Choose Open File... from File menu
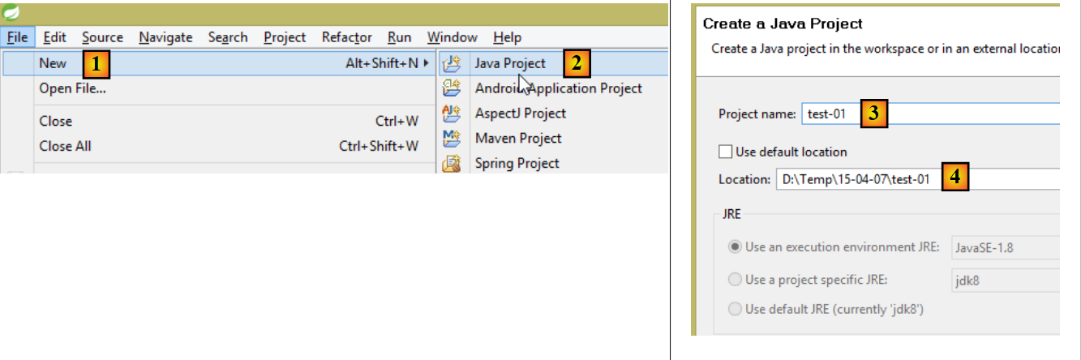The height and width of the screenshot is (360, 1081). point(72,88)
